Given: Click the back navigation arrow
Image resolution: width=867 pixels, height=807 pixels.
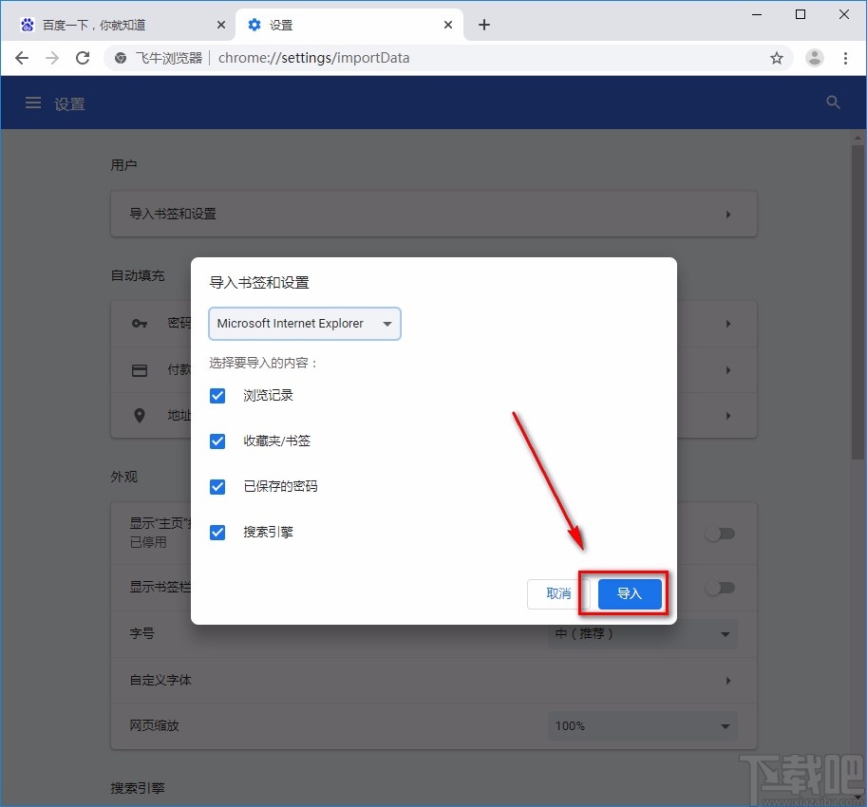Looking at the screenshot, I should 22,58.
